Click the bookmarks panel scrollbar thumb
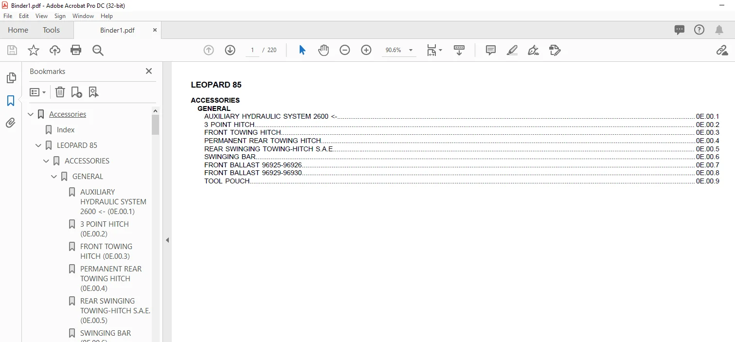Viewport: 735px width, 342px height. click(x=156, y=125)
